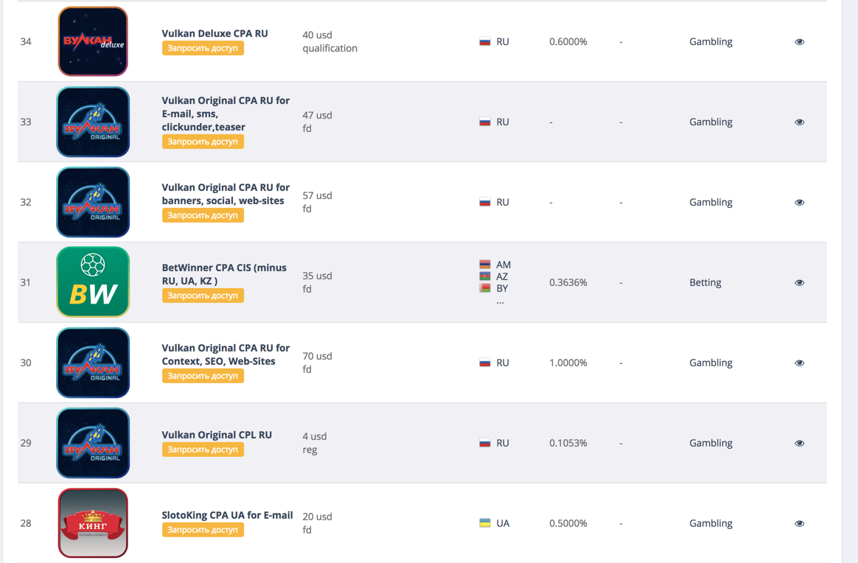This screenshot has width=858, height=563.
Task: Expand the BetWinner country list ellipsis
Action: pos(501,301)
